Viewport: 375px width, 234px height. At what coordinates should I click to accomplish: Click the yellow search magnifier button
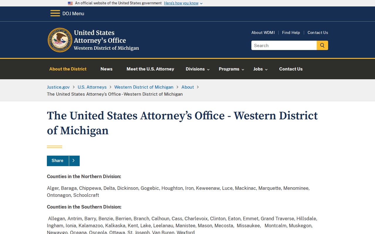click(322, 45)
